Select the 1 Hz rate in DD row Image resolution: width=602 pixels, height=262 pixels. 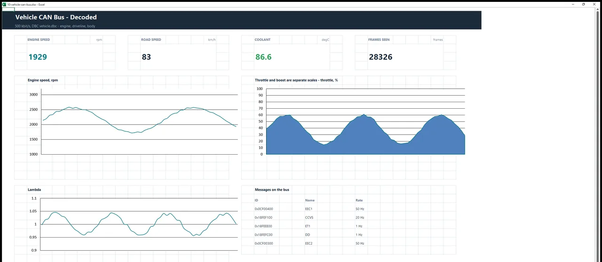359,234
